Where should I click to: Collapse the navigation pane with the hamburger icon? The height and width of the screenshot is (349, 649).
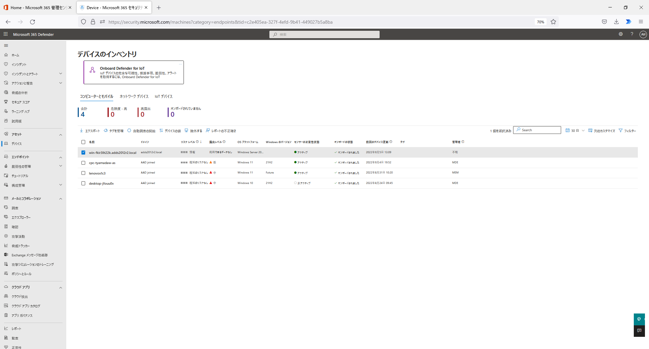pyautogui.click(x=6, y=45)
